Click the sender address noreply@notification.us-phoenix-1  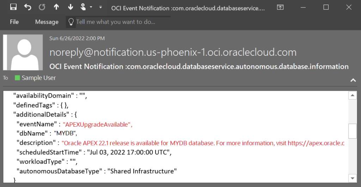[x=173, y=52]
